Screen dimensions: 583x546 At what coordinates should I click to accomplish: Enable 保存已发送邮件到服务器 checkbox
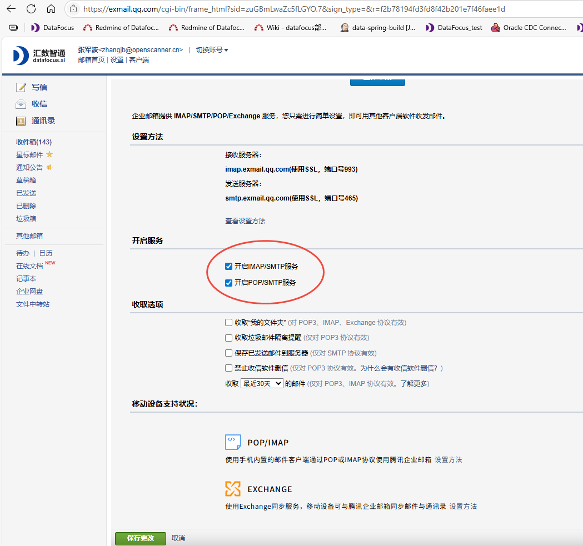pos(228,353)
